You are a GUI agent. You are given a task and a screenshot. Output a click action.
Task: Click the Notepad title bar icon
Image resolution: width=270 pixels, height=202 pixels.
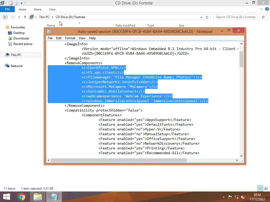49,31
